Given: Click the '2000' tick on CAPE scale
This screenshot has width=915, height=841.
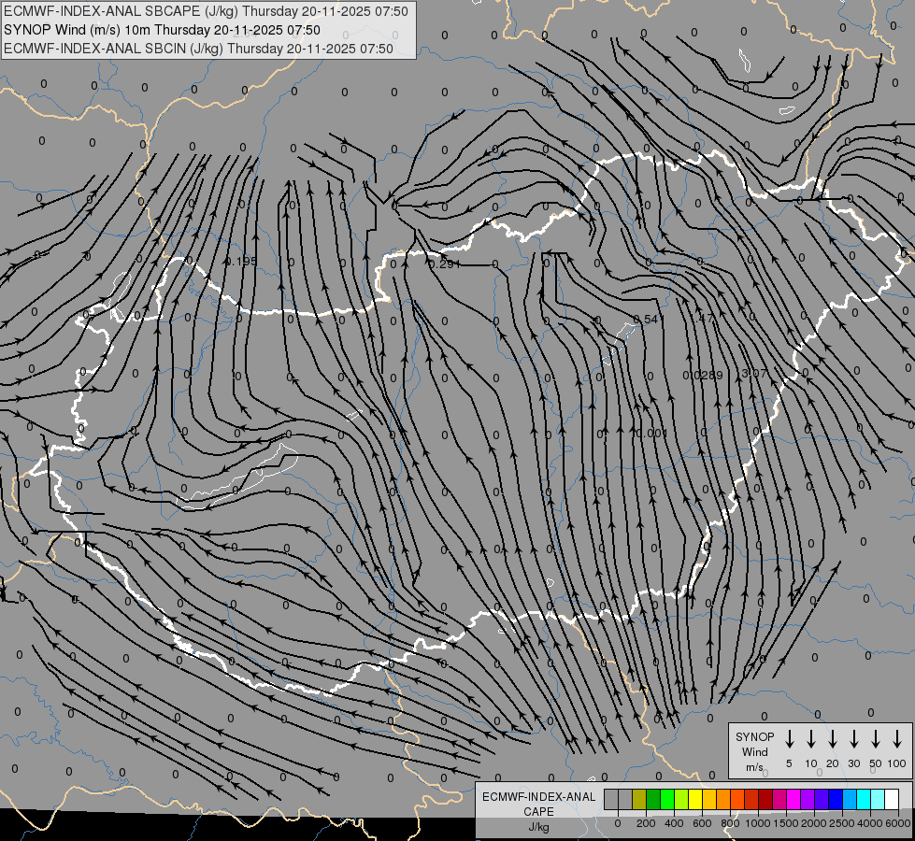Looking at the screenshot, I should (x=814, y=823).
